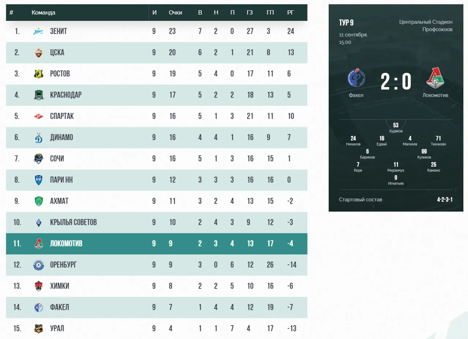Select the highlighted ЛОКОМОТИВ row
Image resolution: width=468 pixels, height=339 pixels.
pyautogui.click(x=156, y=244)
